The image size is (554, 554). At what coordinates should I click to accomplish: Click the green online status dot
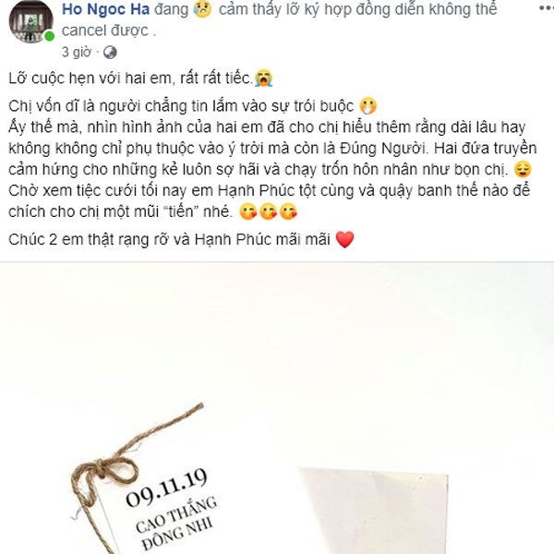click(50, 36)
